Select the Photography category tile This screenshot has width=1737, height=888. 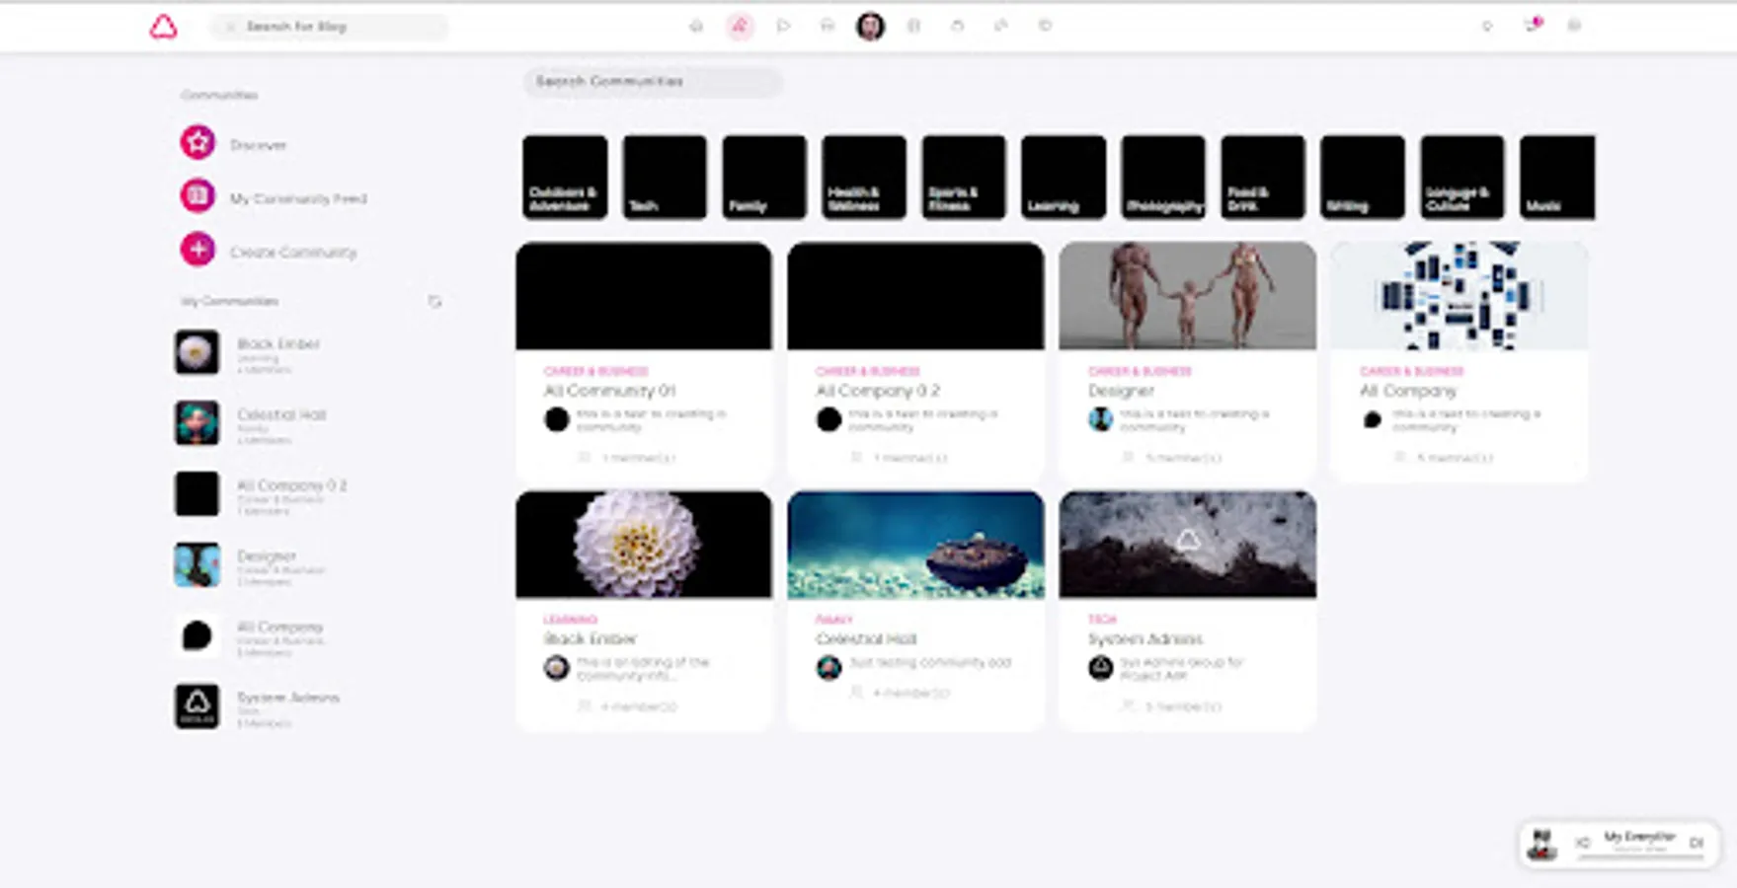pos(1163,178)
